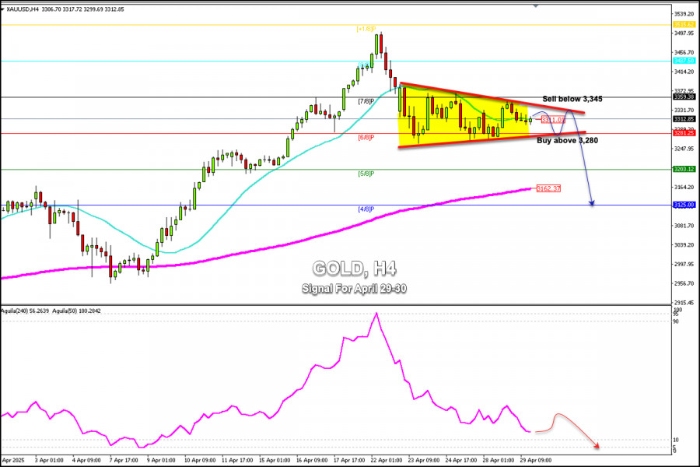Click the 3162.37 moving average value label
This screenshot has width=700, height=467.
548,188
